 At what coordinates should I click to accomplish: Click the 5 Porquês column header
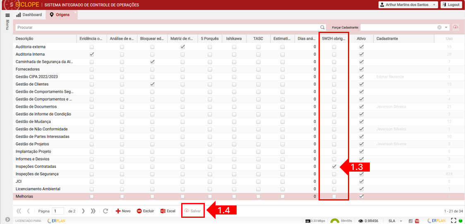tap(210, 38)
